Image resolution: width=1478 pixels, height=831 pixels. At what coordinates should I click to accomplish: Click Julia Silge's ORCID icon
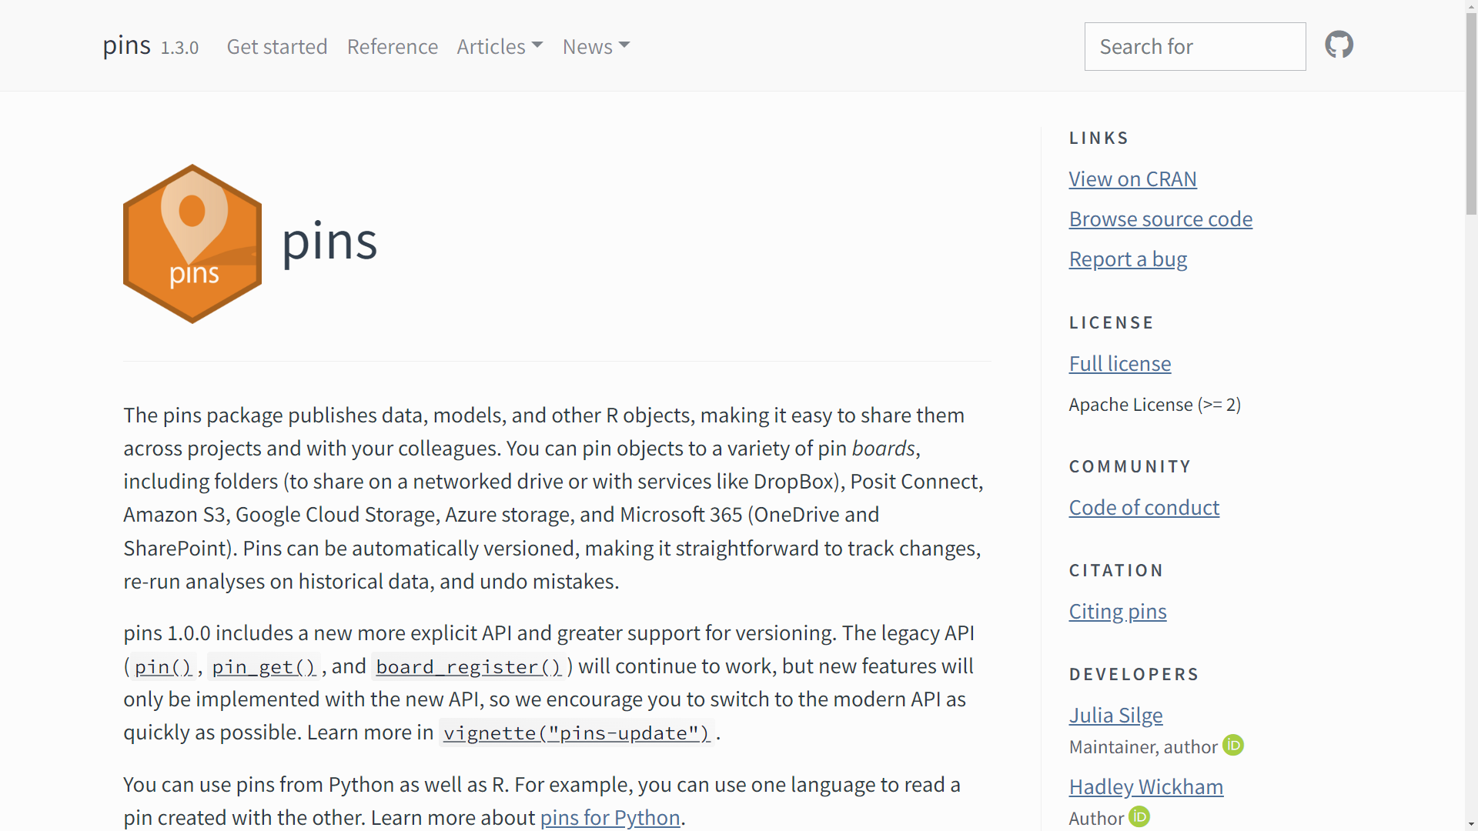(1233, 746)
